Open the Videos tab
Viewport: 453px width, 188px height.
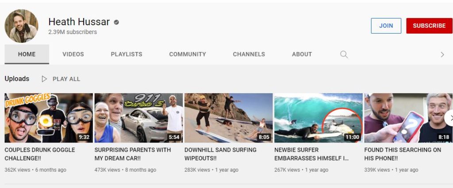(x=73, y=54)
